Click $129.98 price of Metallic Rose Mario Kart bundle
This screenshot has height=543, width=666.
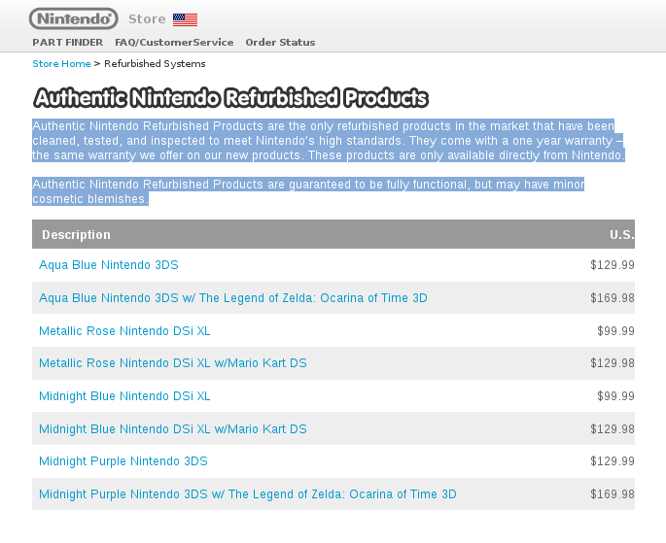pos(613,363)
